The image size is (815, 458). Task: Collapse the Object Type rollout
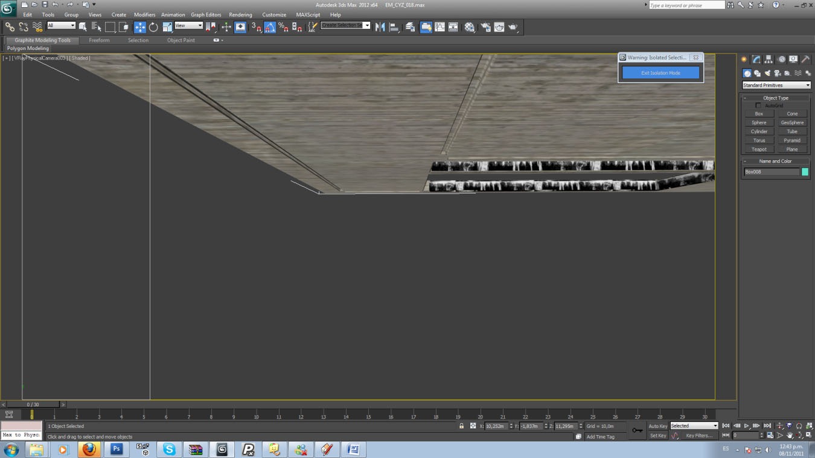[776, 98]
